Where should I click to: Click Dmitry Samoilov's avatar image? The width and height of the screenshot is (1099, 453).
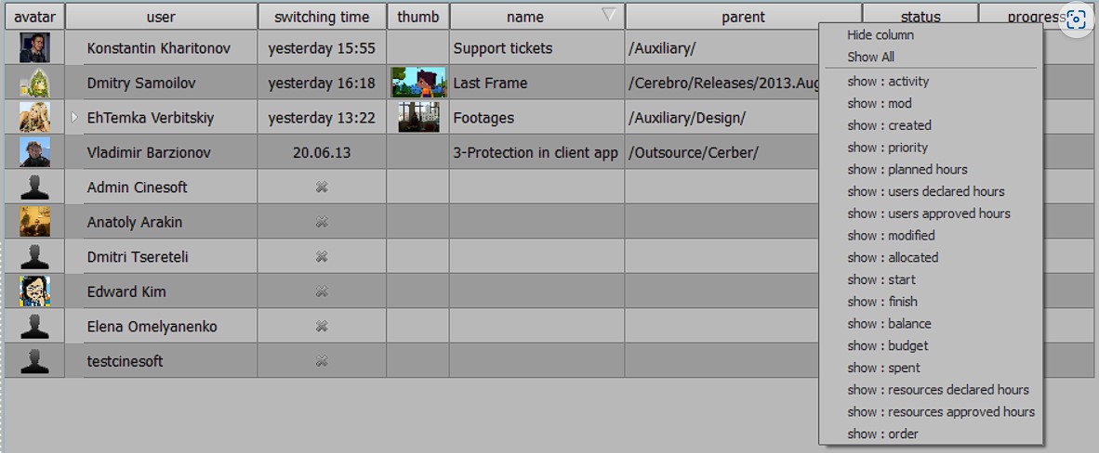(34, 83)
